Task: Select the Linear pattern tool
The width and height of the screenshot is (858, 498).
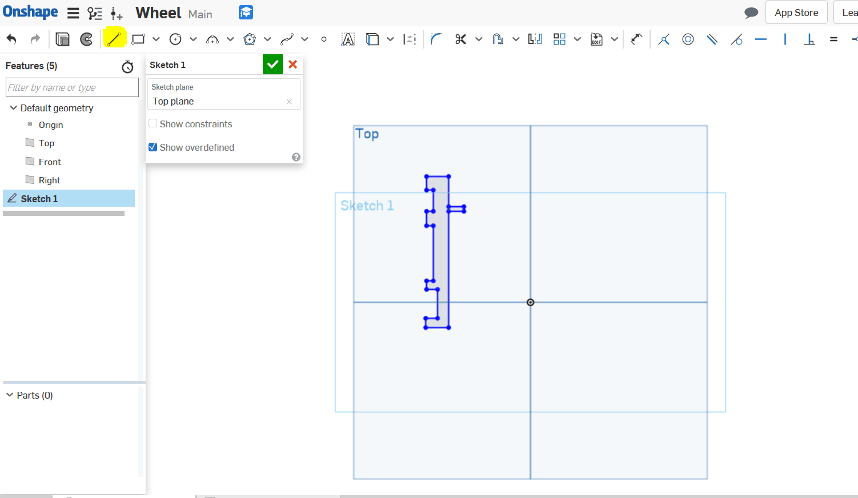Action: (x=560, y=39)
